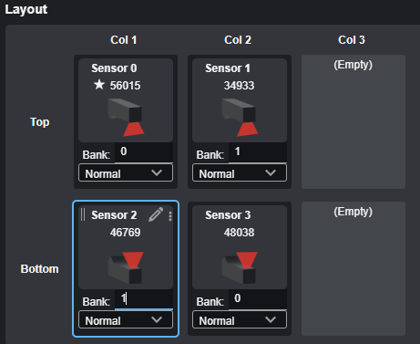Select the empty Col 3 slot in Bottom row
The height and width of the screenshot is (344, 420).
tap(353, 268)
